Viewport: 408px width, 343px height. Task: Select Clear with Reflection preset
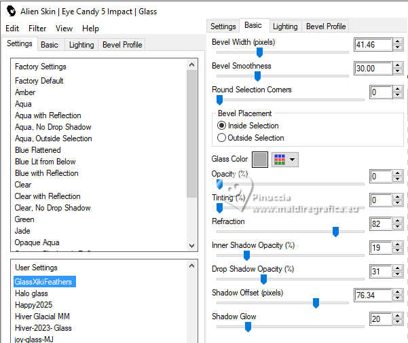click(48, 196)
